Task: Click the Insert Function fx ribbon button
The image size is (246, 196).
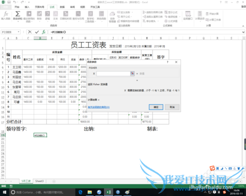Action: tap(6, 16)
